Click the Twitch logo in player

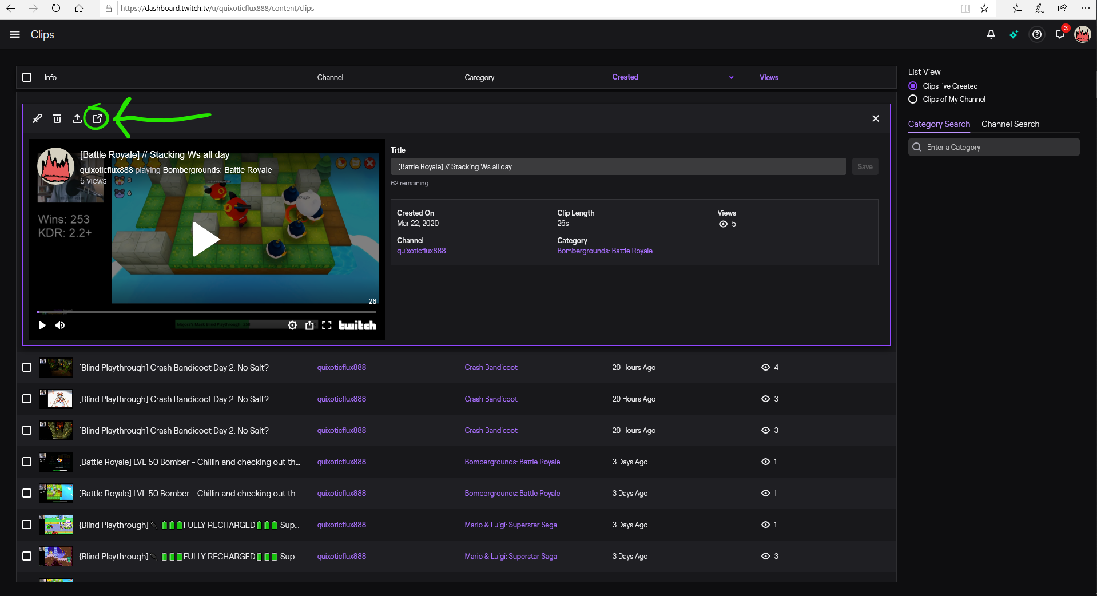[357, 325]
